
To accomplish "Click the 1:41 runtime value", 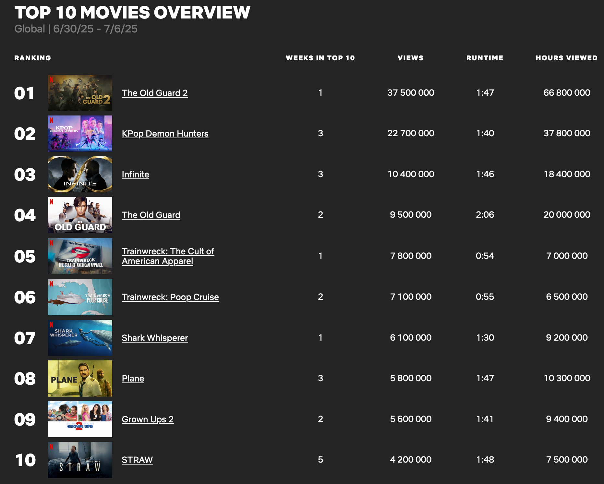I will pos(485,419).
